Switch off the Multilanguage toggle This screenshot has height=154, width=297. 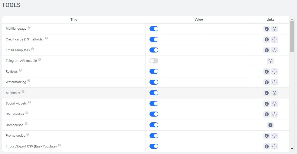point(154,29)
